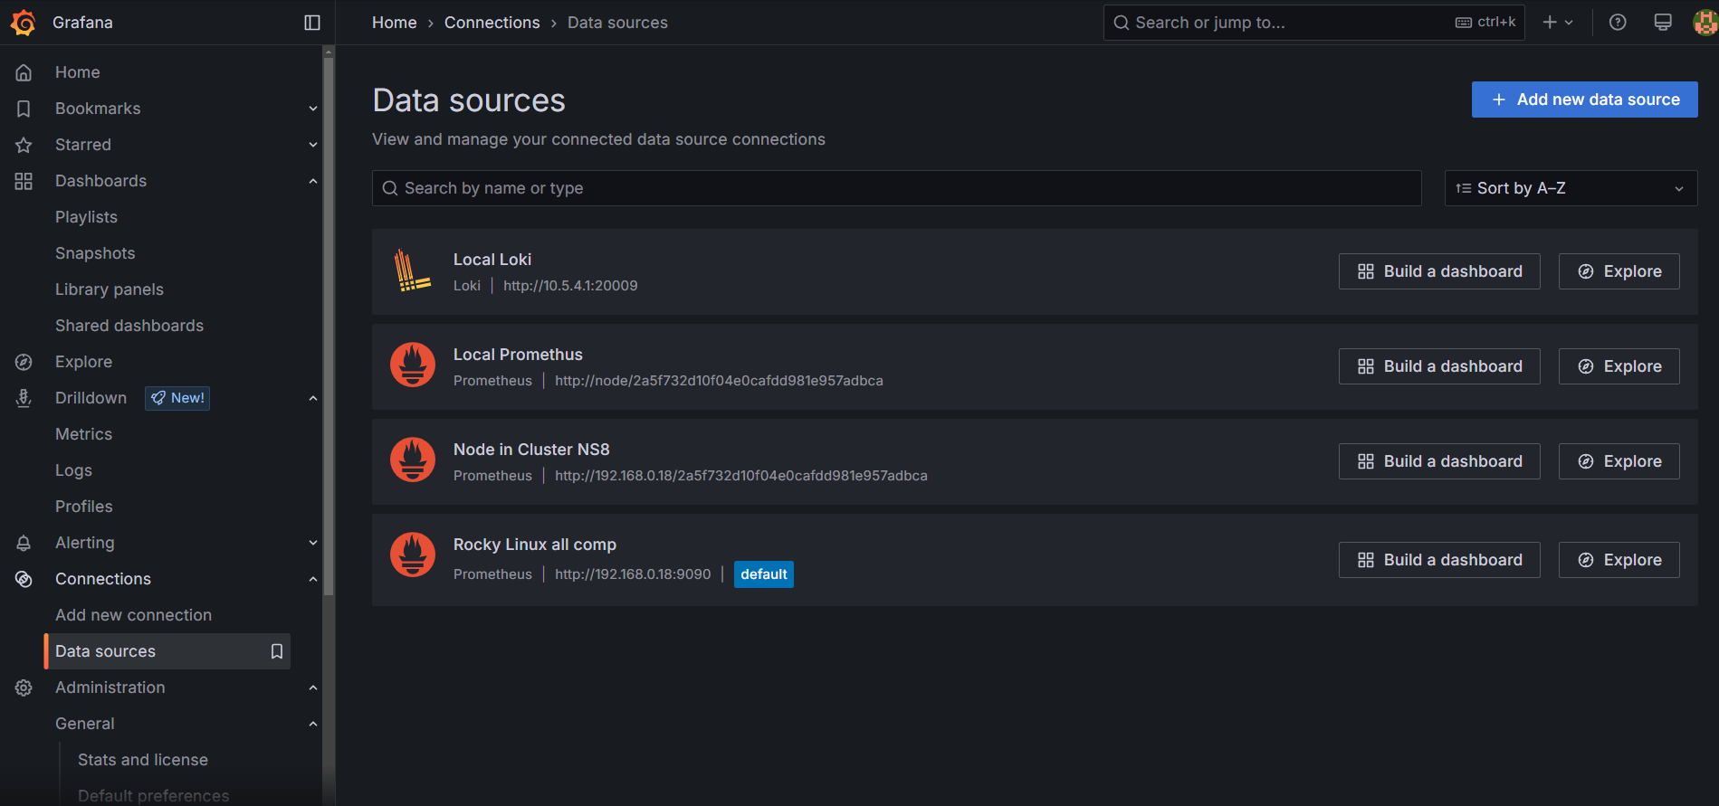Collapse the Drilldown section chevron
Screen dimensions: 1719x806
pyautogui.click(x=313, y=398)
